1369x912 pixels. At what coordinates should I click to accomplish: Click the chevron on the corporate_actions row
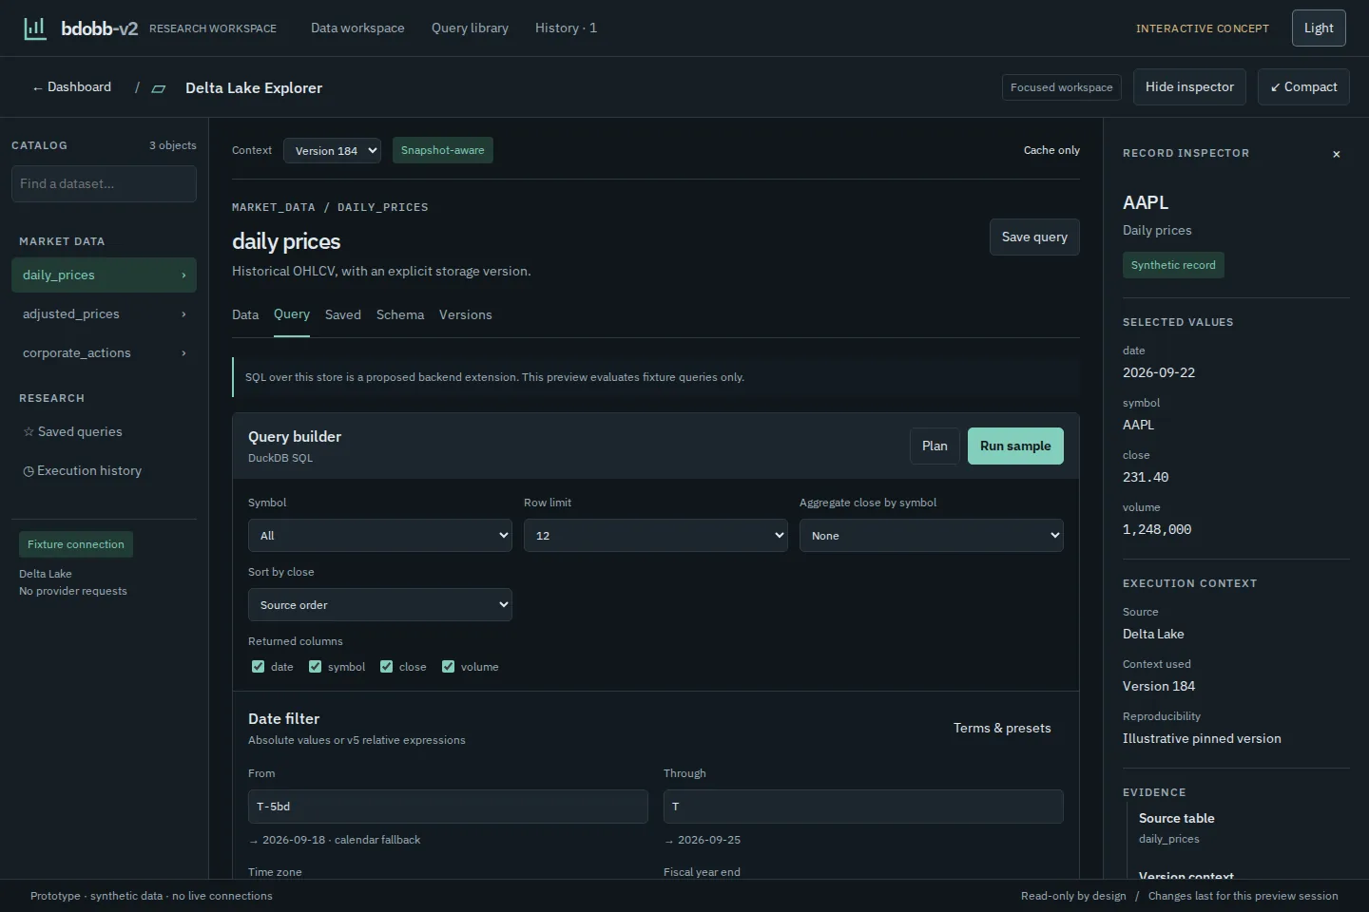[x=183, y=353]
